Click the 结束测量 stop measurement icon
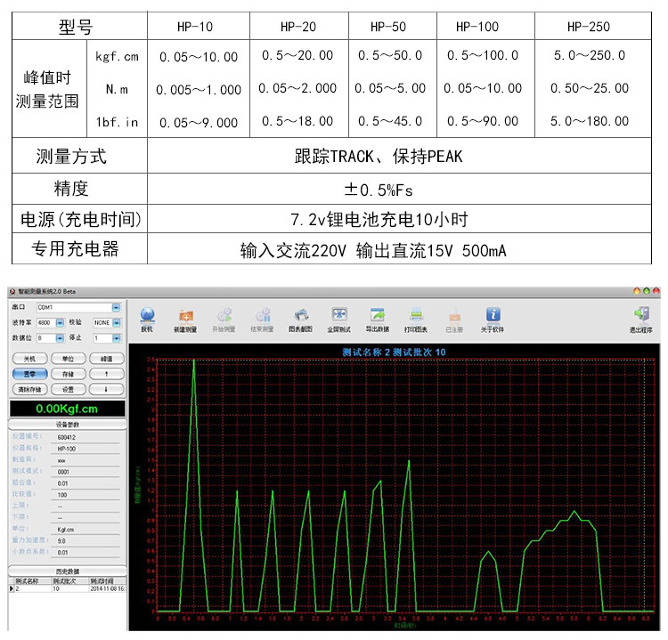 coord(263,315)
